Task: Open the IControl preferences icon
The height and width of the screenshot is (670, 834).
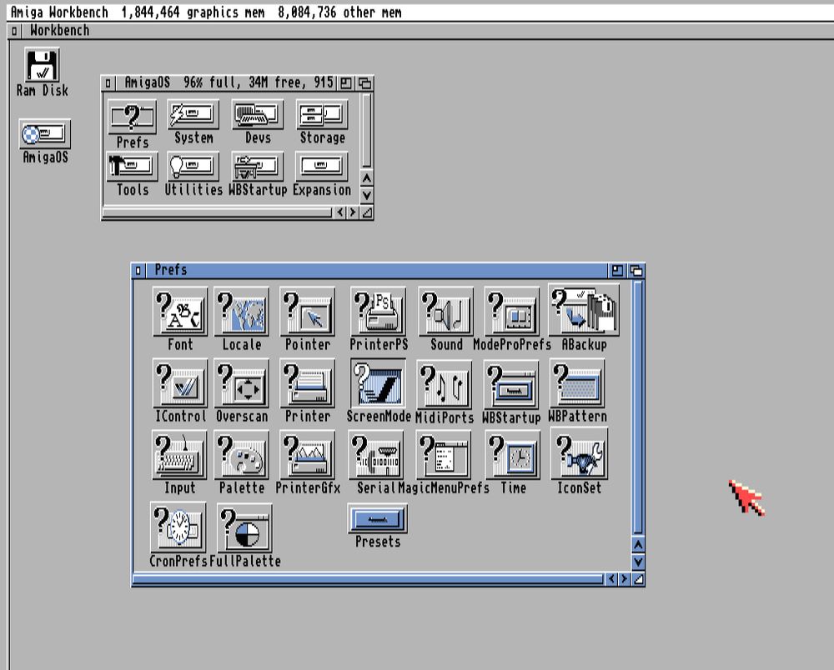Action: click(180, 383)
